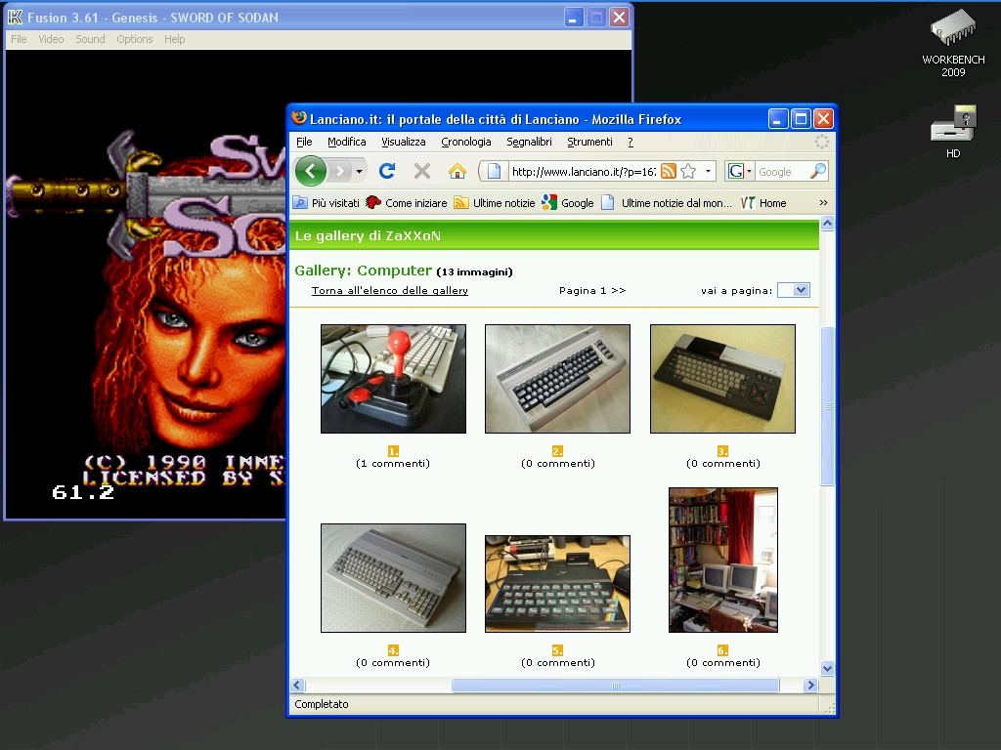Viewport: 1001px width, 750px height.
Task: Go to the home page via house icon
Action: click(x=457, y=171)
